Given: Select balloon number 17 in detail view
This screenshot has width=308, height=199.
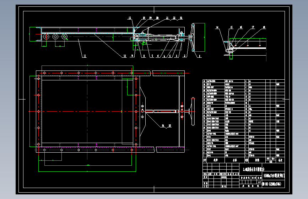Looking at the screenshot, I should [x=253, y=27].
